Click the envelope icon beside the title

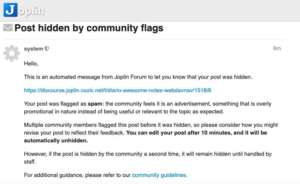[x=7, y=28]
